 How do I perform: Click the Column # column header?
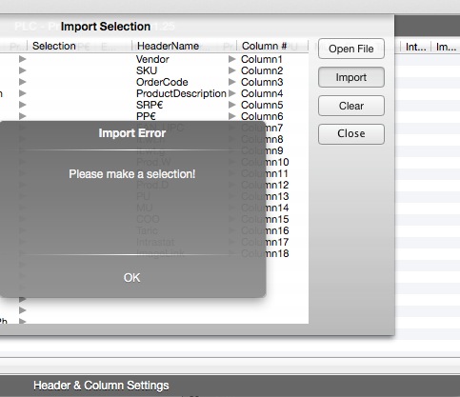pos(264,46)
